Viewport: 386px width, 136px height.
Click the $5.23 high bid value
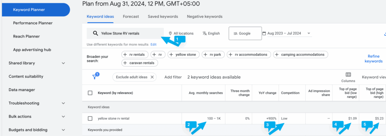pyautogui.click(x=379, y=119)
